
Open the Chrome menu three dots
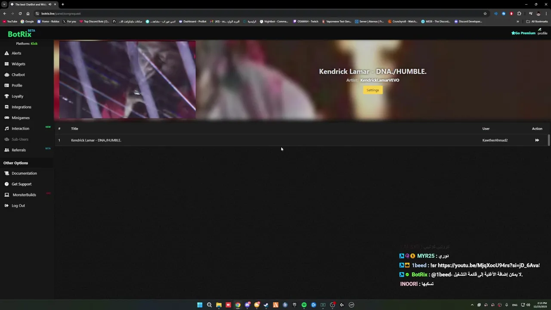tap(546, 13)
